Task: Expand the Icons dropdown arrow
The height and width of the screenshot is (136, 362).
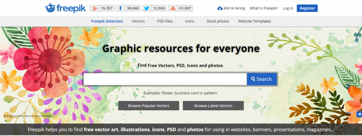Action: [197, 22]
